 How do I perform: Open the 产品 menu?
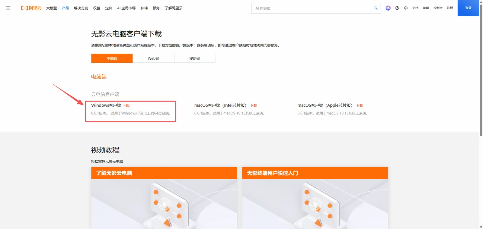[66, 8]
